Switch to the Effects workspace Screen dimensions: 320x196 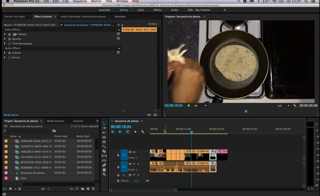click(157, 10)
